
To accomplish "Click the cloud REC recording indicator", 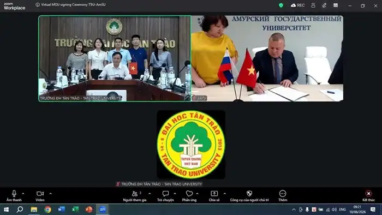I will (x=298, y=5).
